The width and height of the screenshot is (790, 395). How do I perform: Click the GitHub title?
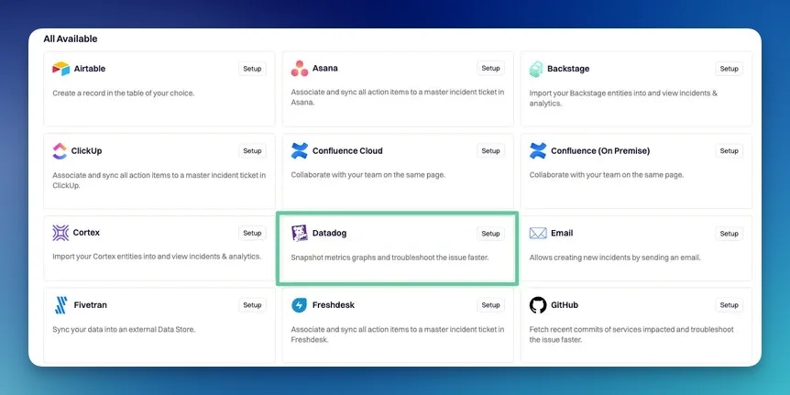pyautogui.click(x=565, y=305)
